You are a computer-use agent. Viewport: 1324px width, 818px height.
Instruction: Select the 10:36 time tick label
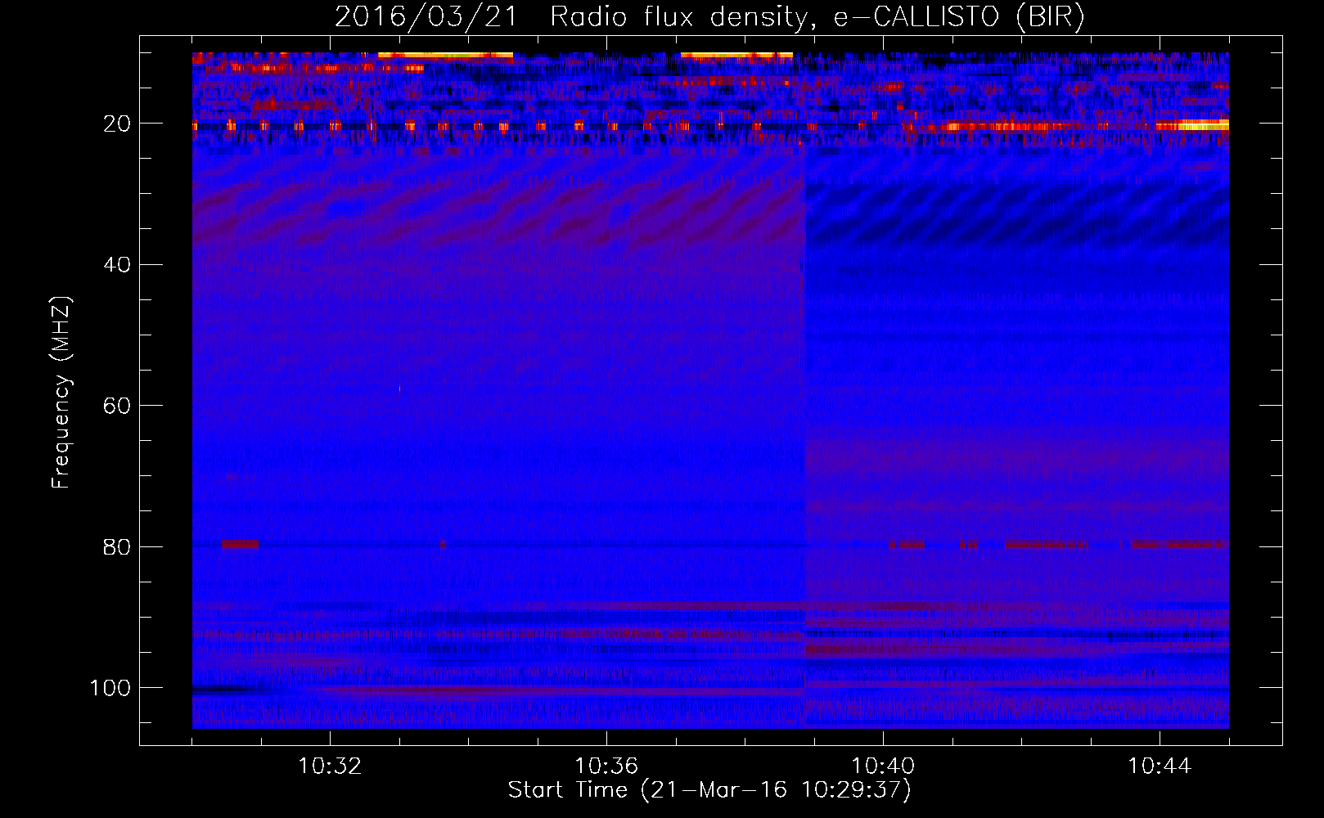(x=606, y=766)
